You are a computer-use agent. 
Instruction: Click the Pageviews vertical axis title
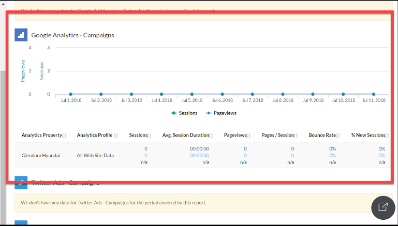(23, 71)
